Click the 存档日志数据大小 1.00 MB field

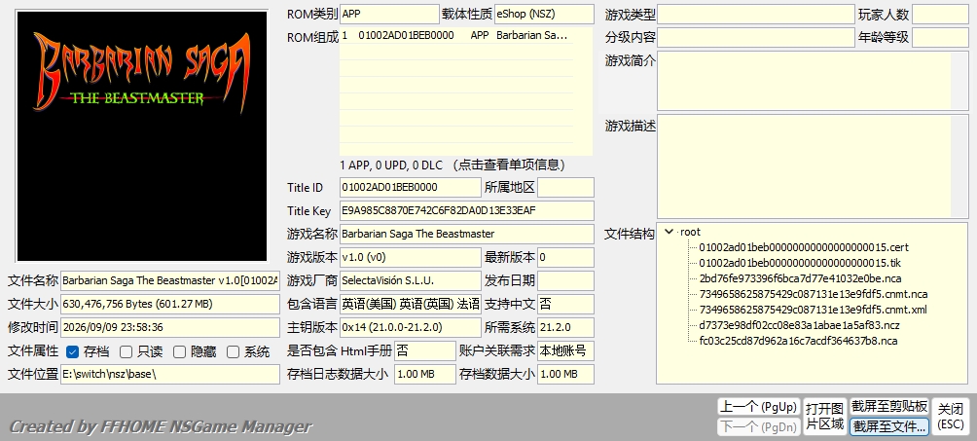425,374
